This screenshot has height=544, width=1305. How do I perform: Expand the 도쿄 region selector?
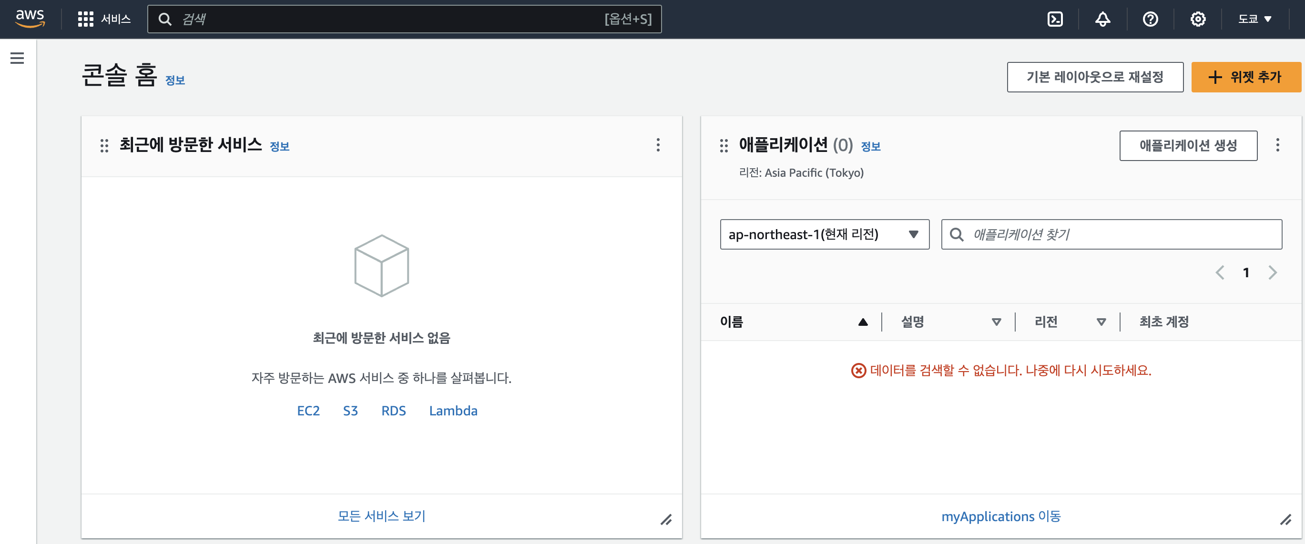pyautogui.click(x=1254, y=19)
